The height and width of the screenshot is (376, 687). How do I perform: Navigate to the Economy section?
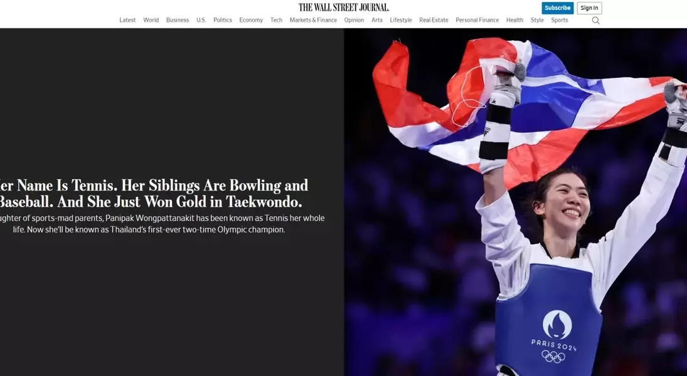click(251, 20)
